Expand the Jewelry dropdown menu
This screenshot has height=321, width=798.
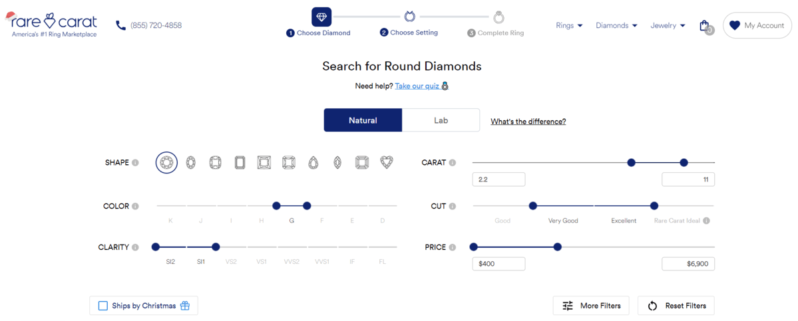click(668, 25)
